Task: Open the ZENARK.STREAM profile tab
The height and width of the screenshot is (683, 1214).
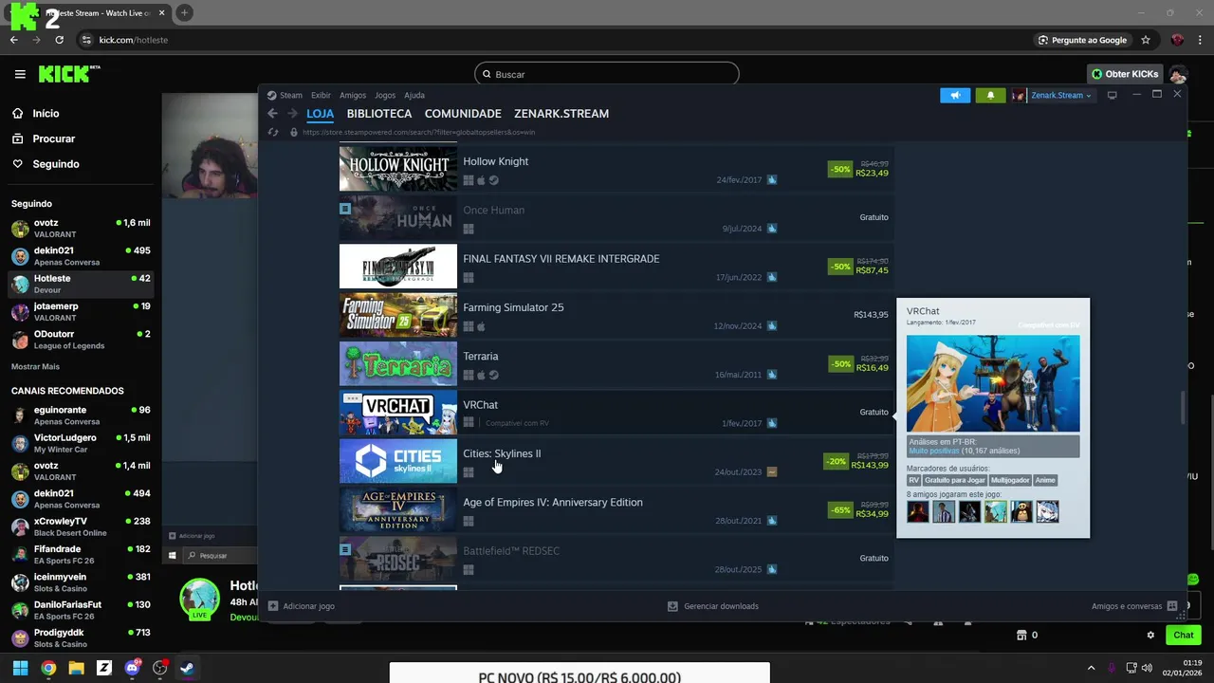Action: click(x=561, y=114)
